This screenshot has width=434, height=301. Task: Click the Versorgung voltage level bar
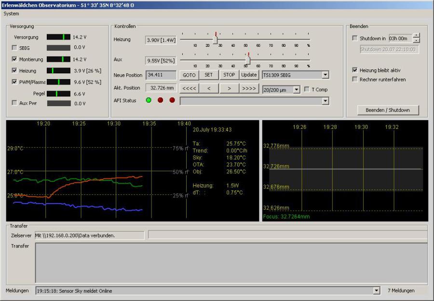coord(58,37)
